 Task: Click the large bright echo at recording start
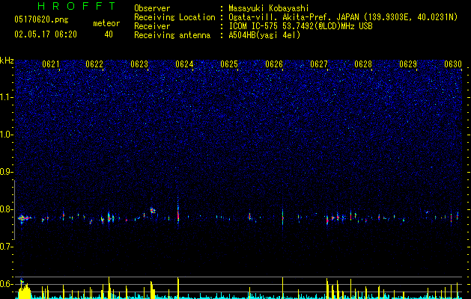coord(24,218)
